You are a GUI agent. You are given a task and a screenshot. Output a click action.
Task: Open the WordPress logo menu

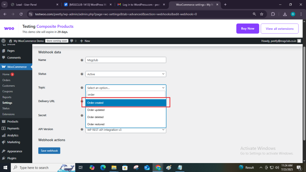pos(4,41)
